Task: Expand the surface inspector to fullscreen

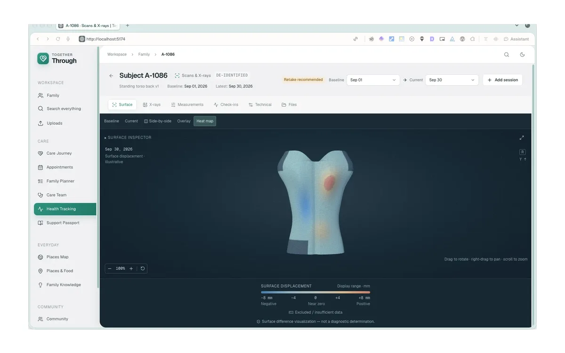Action: [x=522, y=138]
